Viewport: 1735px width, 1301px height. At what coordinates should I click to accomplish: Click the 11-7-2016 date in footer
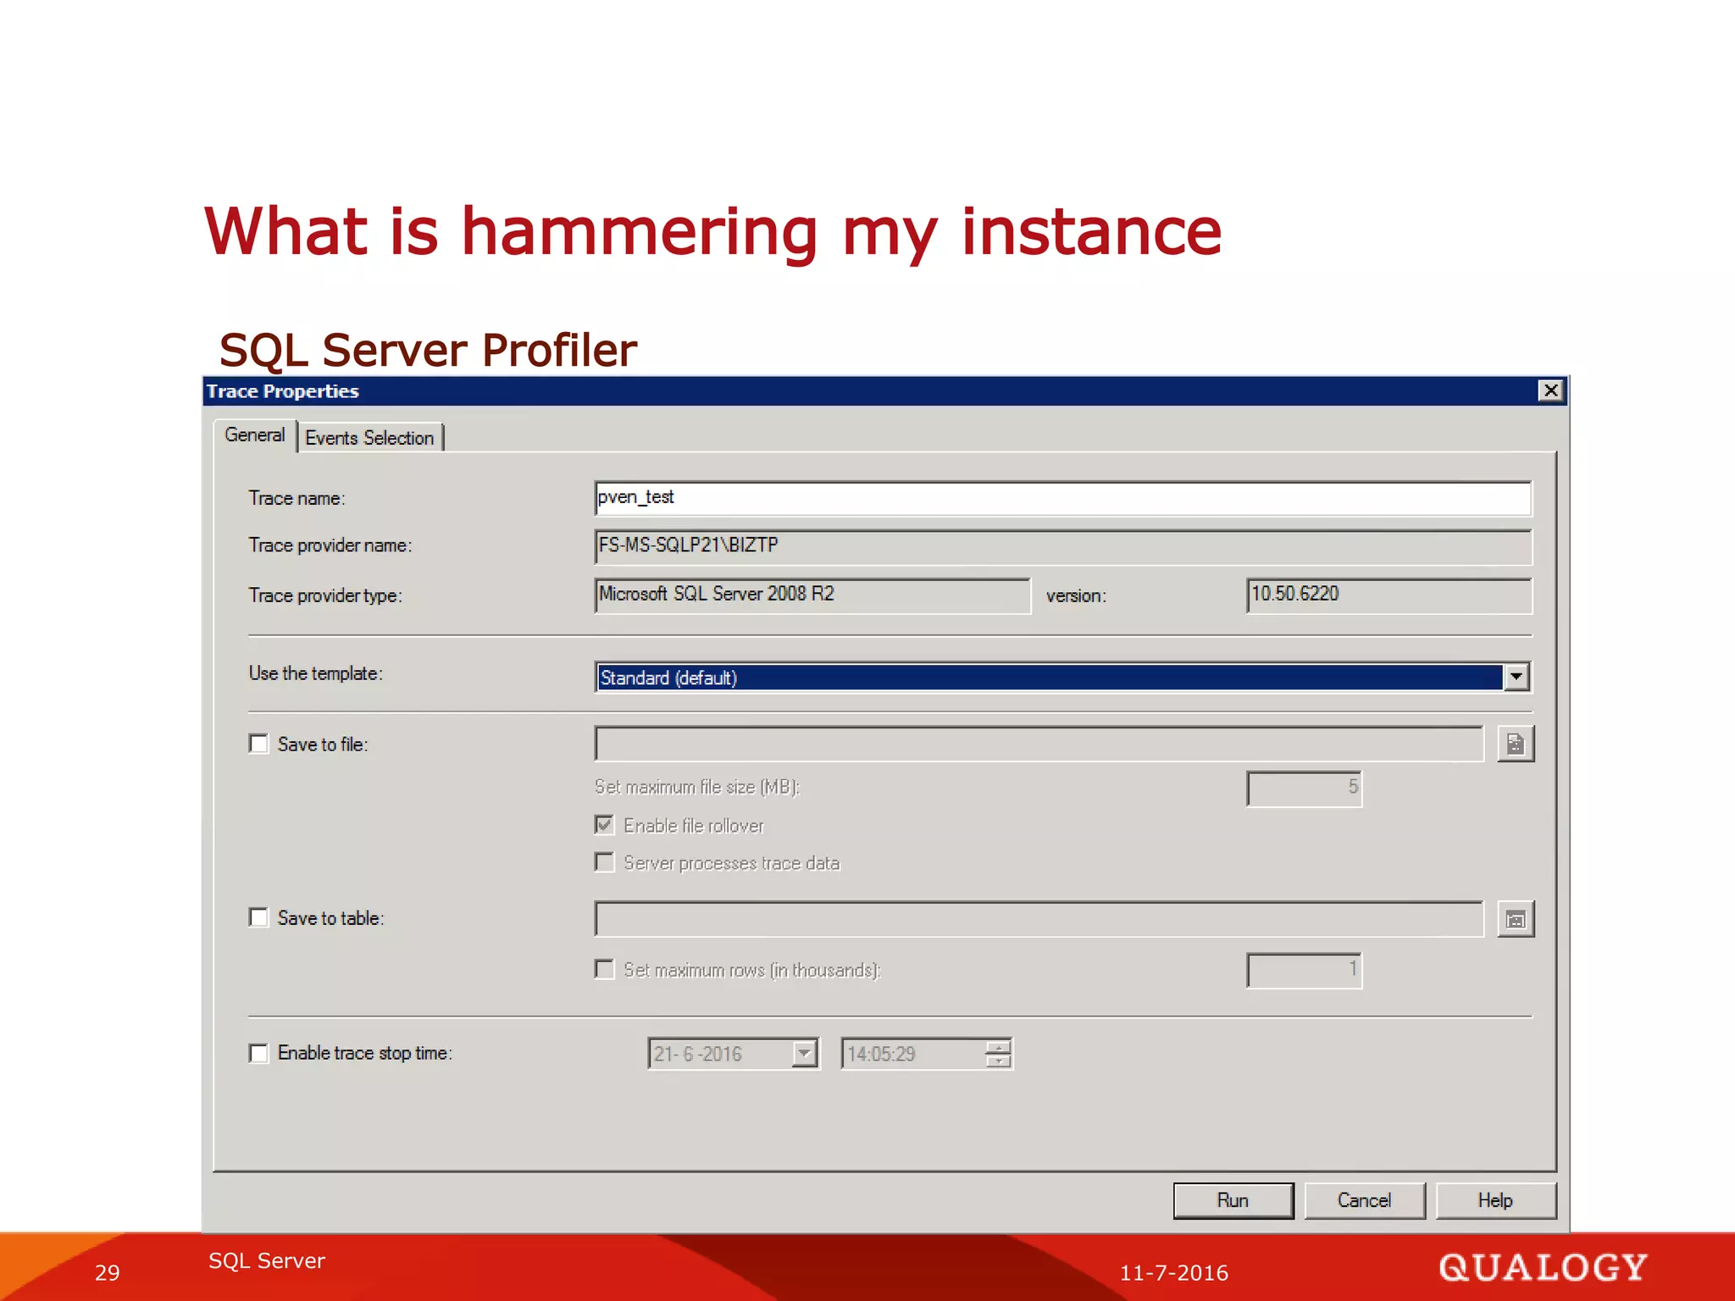[1173, 1272]
